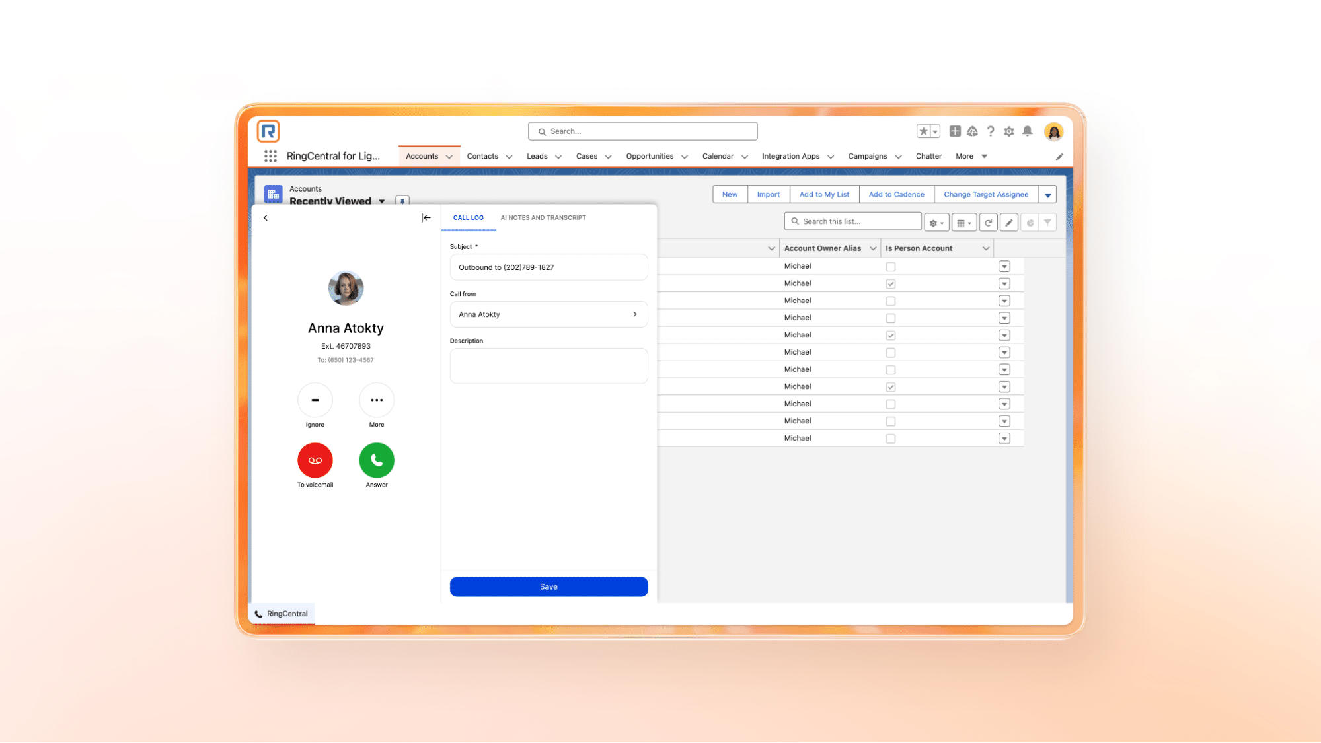Screen dimensions: 1321x743
Task: Open the Recently Viewed list view dropdown
Action: (x=381, y=201)
